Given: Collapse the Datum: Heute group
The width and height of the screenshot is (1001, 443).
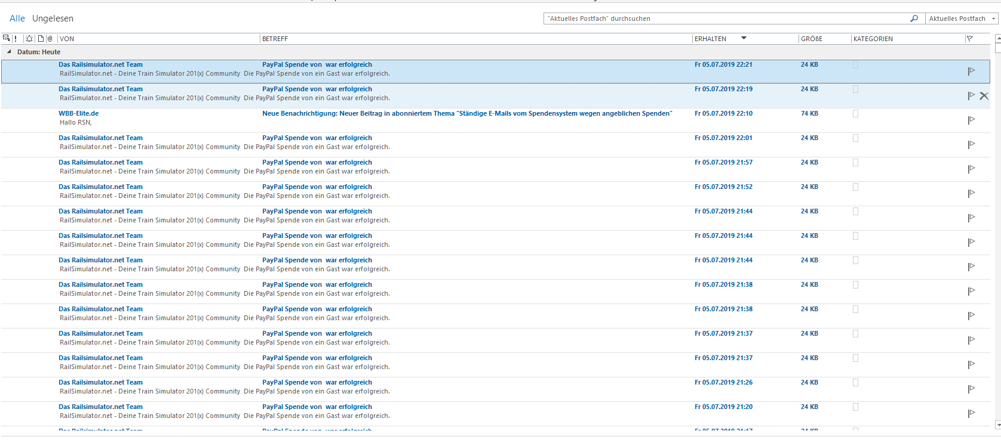Looking at the screenshot, I should 9,52.
